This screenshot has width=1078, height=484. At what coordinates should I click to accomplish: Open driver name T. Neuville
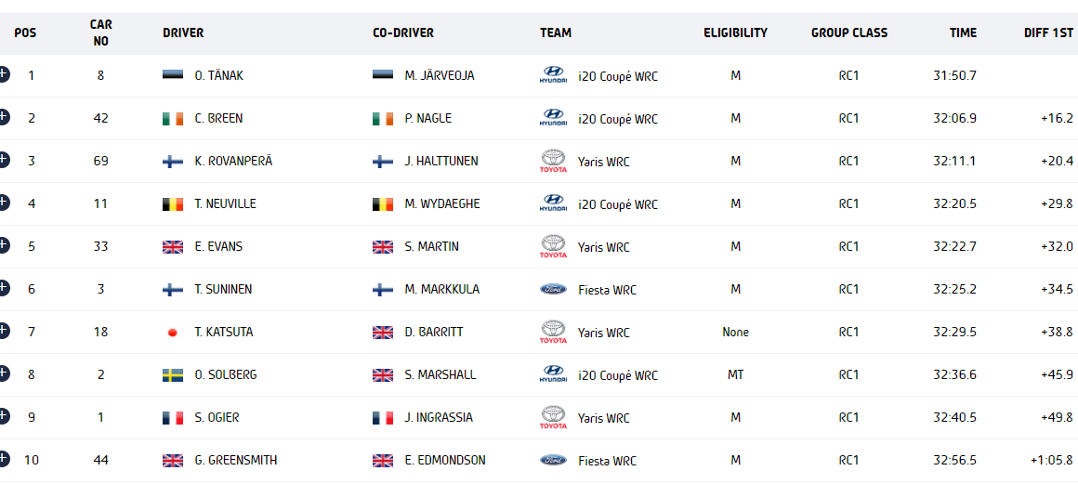[x=224, y=204]
